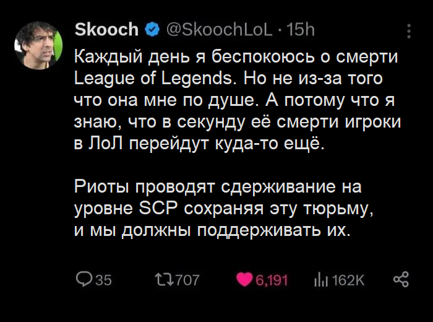
Task: Open Skooch's profile picture
Action: (38, 45)
